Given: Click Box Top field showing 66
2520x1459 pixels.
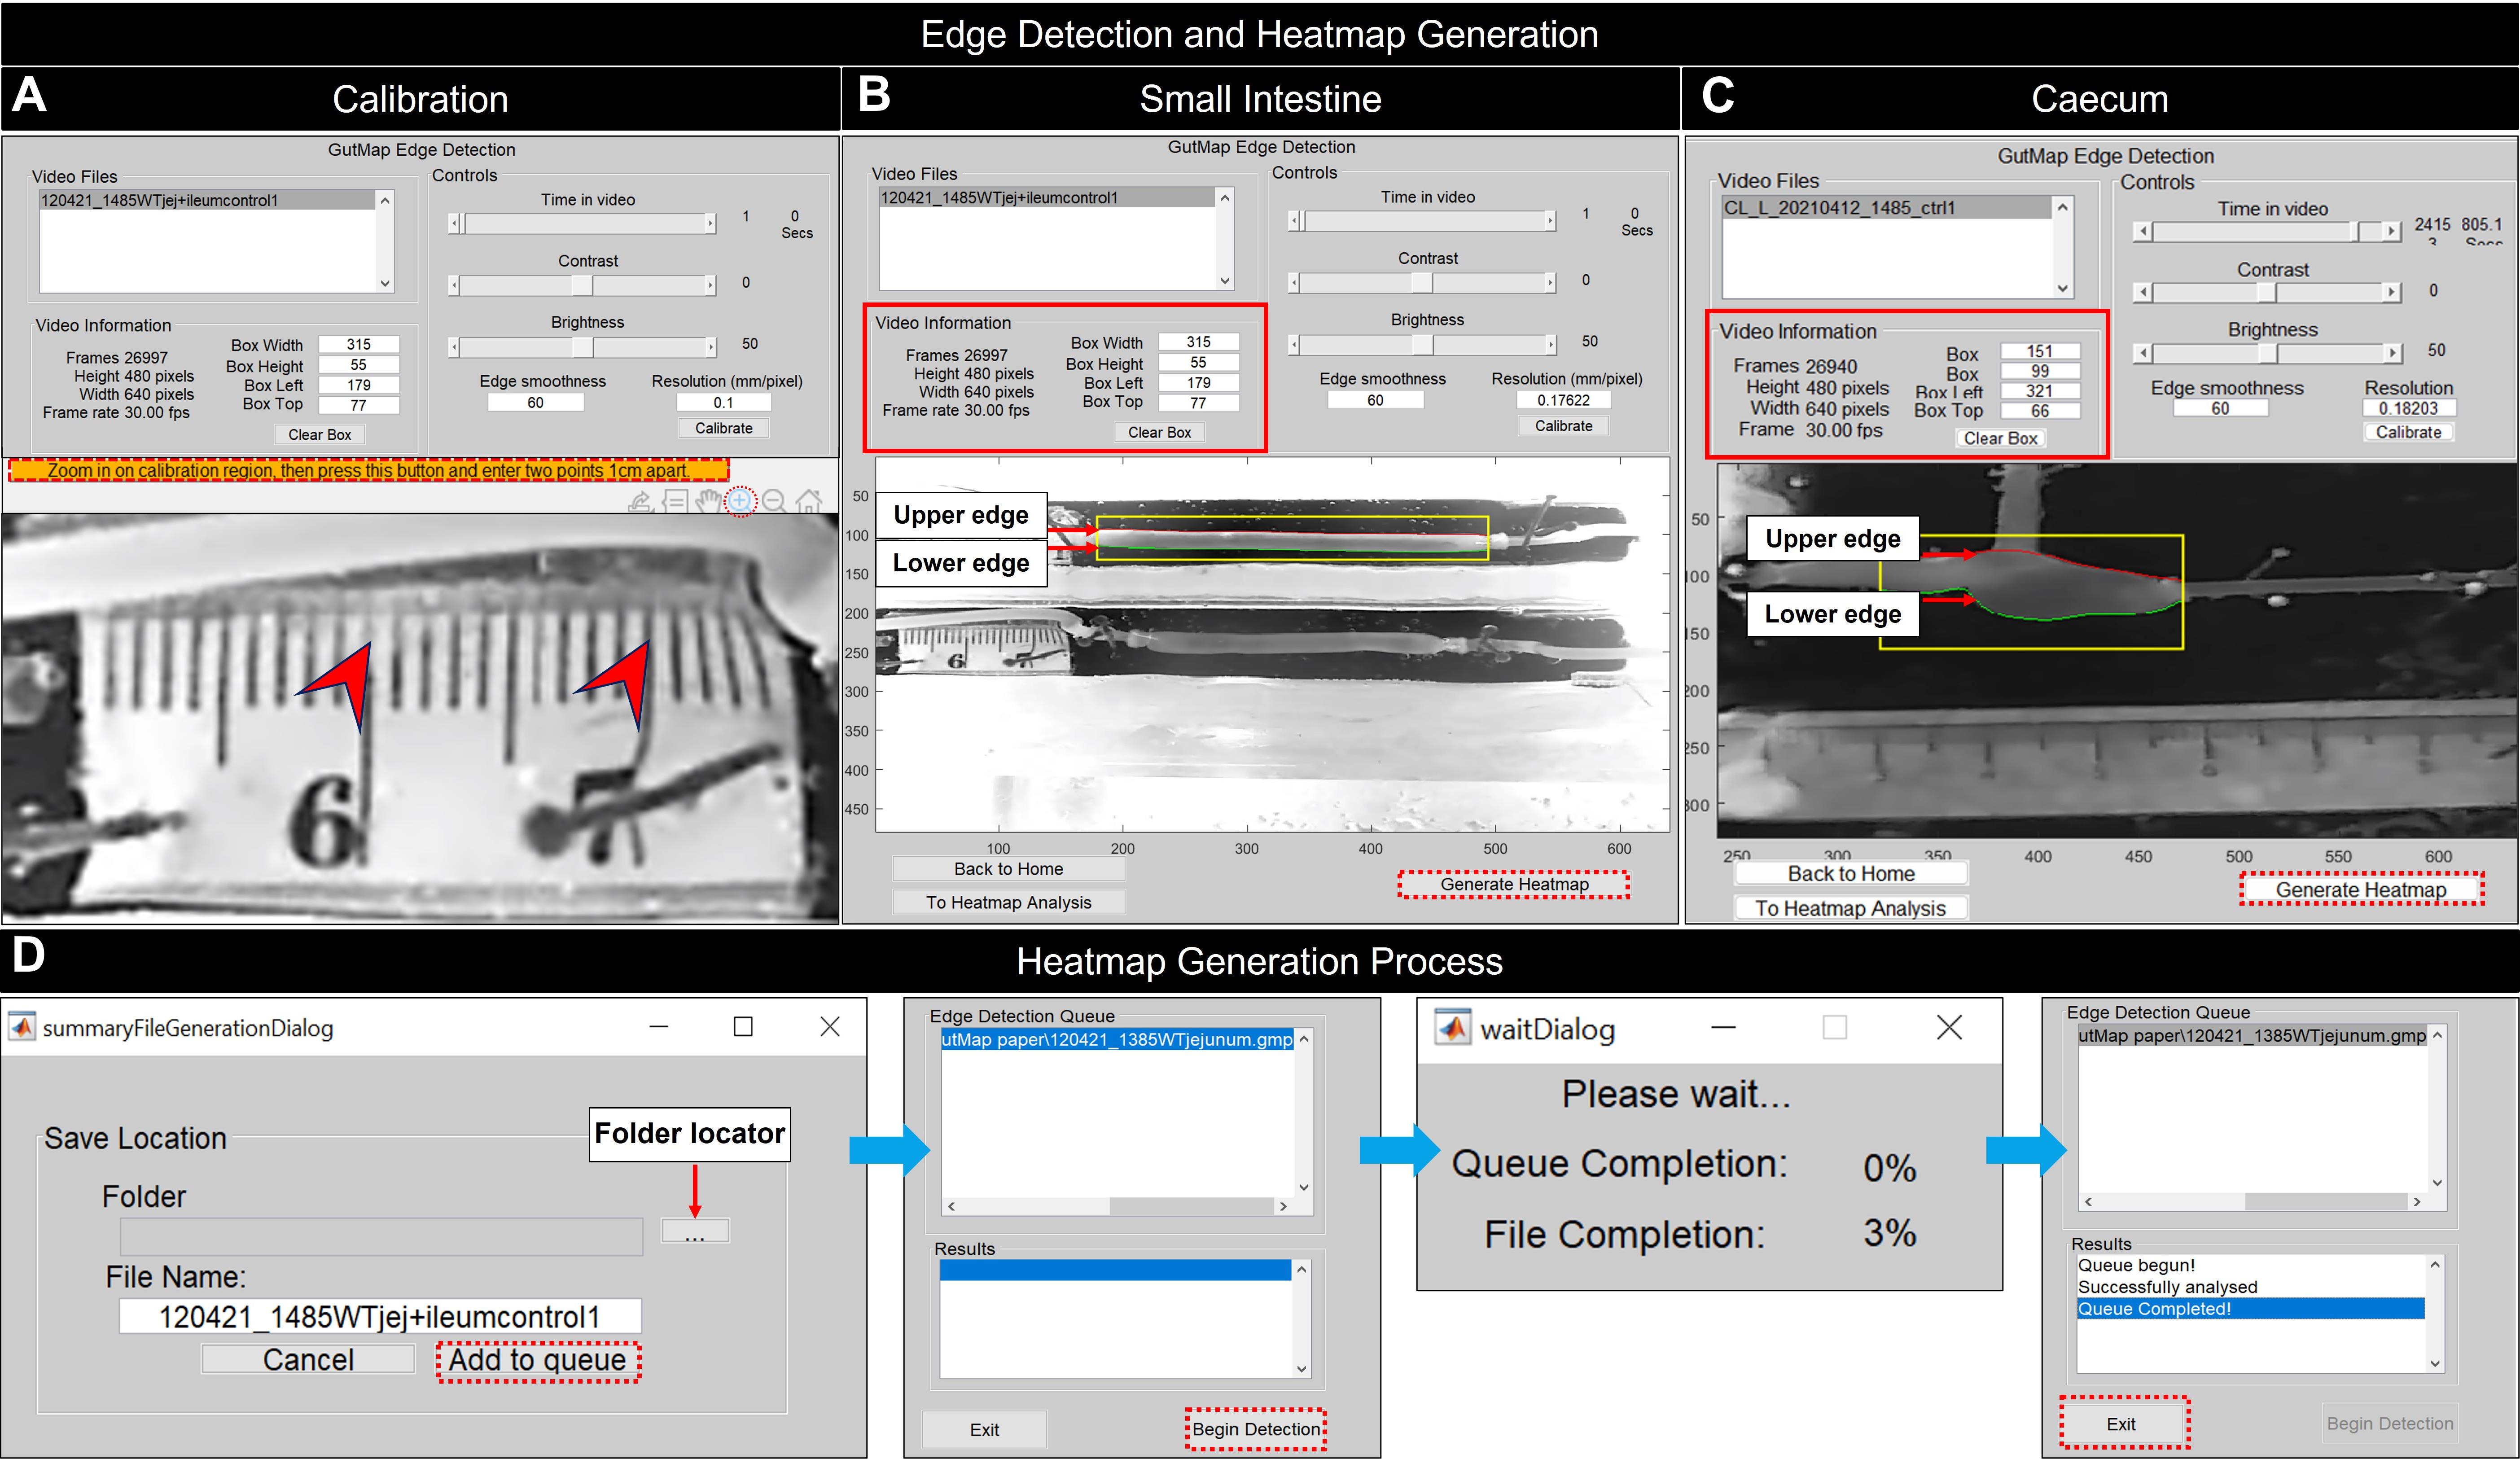Looking at the screenshot, I should (x=2040, y=411).
